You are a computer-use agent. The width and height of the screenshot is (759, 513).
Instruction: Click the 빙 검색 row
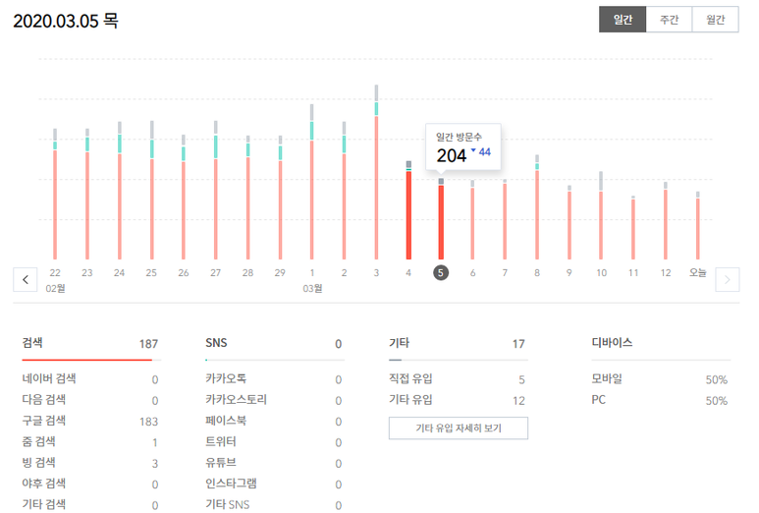coord(90,463)
